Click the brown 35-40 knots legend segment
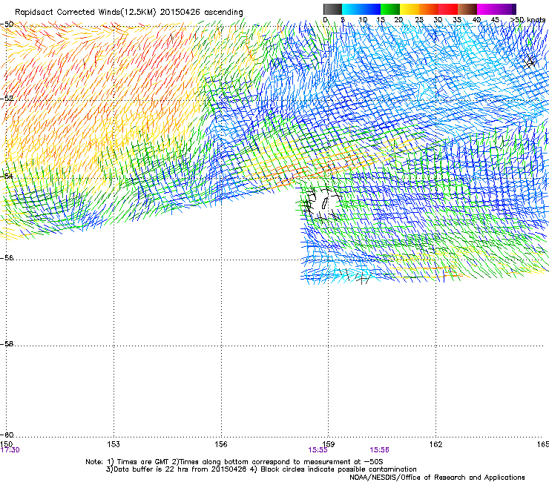The width and height of the screenshot is (549, 482). pos(467,9)
